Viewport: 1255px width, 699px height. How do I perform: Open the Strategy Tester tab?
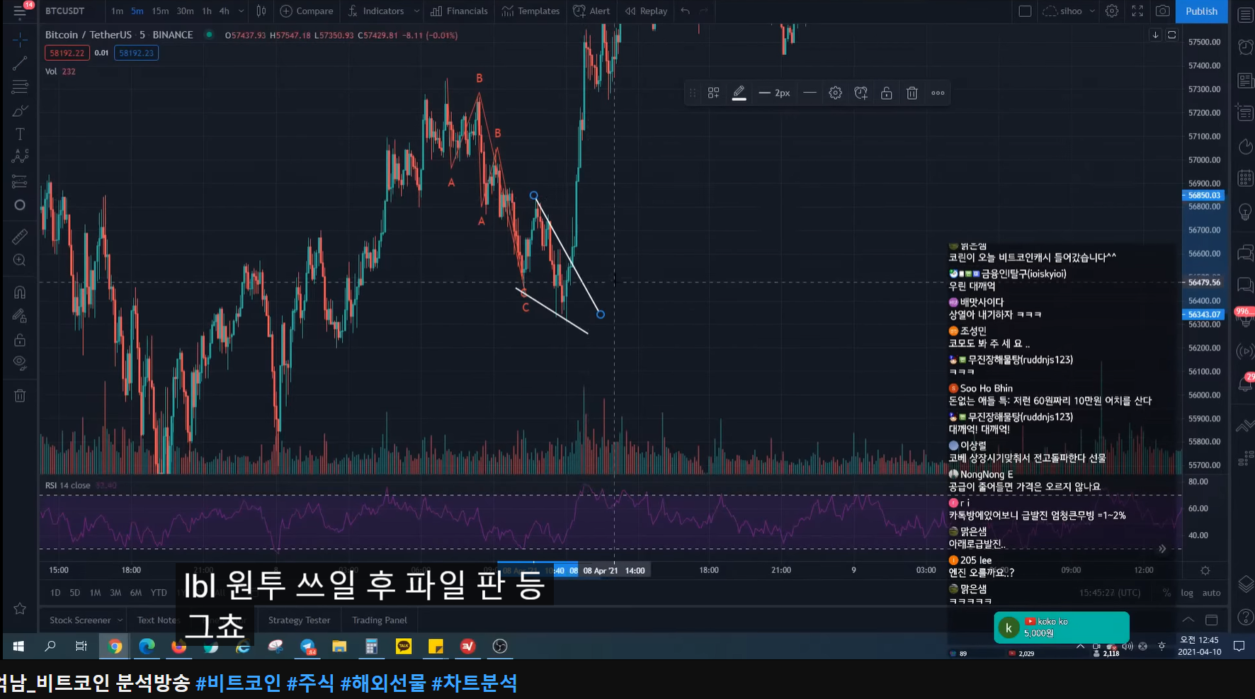pyautogui.click(x=299, y=620)
